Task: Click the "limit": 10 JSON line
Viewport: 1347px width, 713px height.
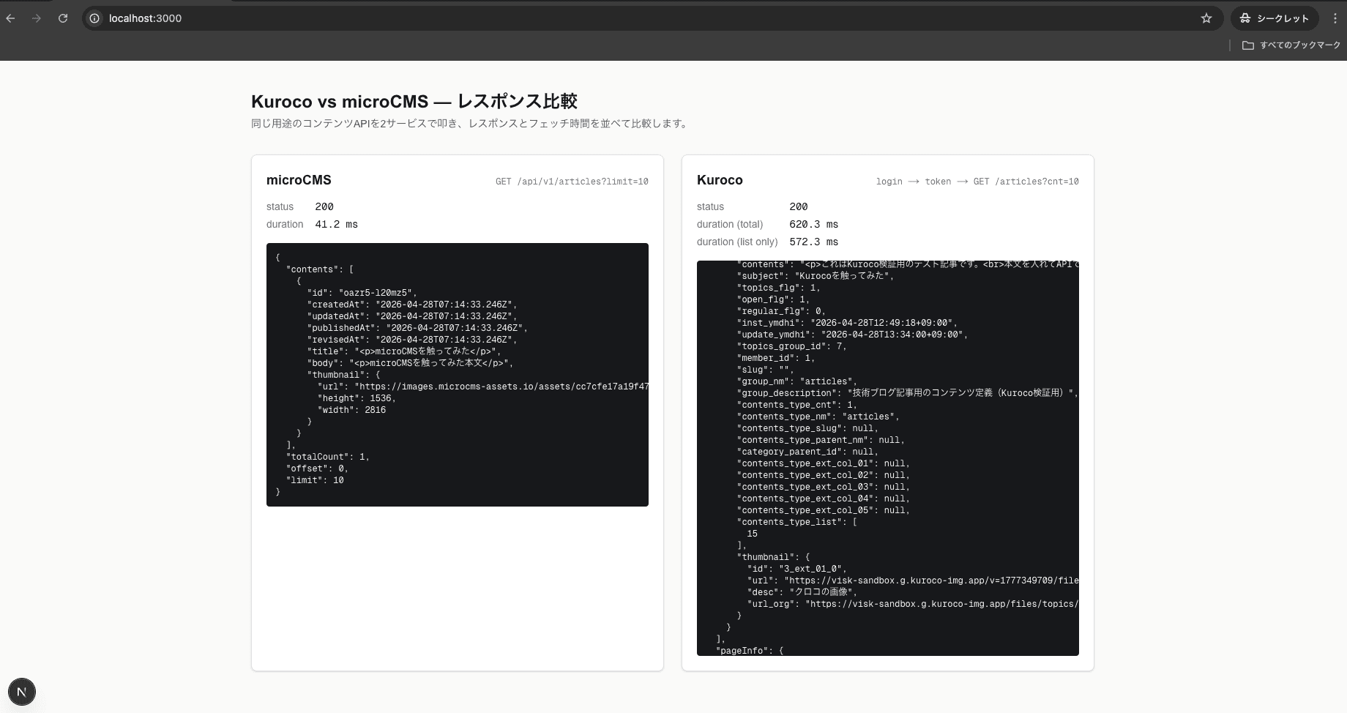Action: [x=315, y=480]
